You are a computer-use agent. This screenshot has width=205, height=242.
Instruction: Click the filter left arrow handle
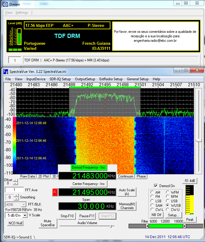(147, 226)
